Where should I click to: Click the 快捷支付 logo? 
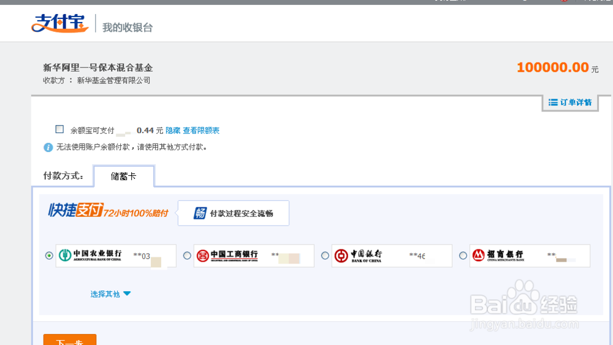pyautogui.click(x=76, y=210)
